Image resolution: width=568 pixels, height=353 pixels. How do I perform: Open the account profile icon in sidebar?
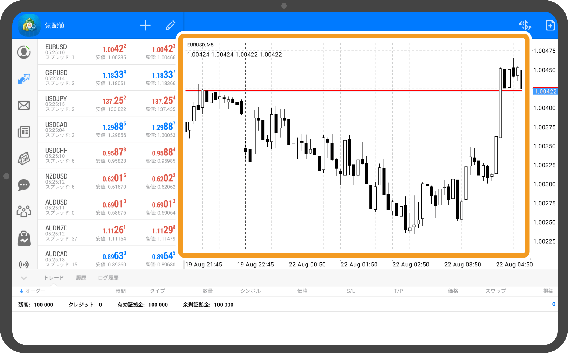(x=24, y=52)
